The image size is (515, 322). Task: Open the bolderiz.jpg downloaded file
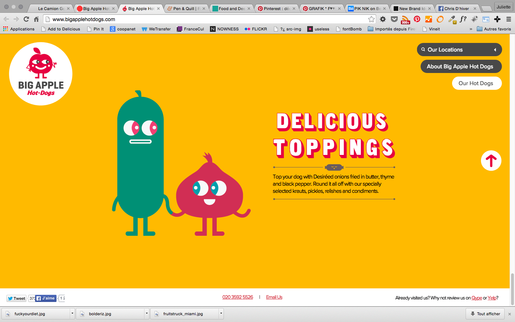click(x=110, y=314)
